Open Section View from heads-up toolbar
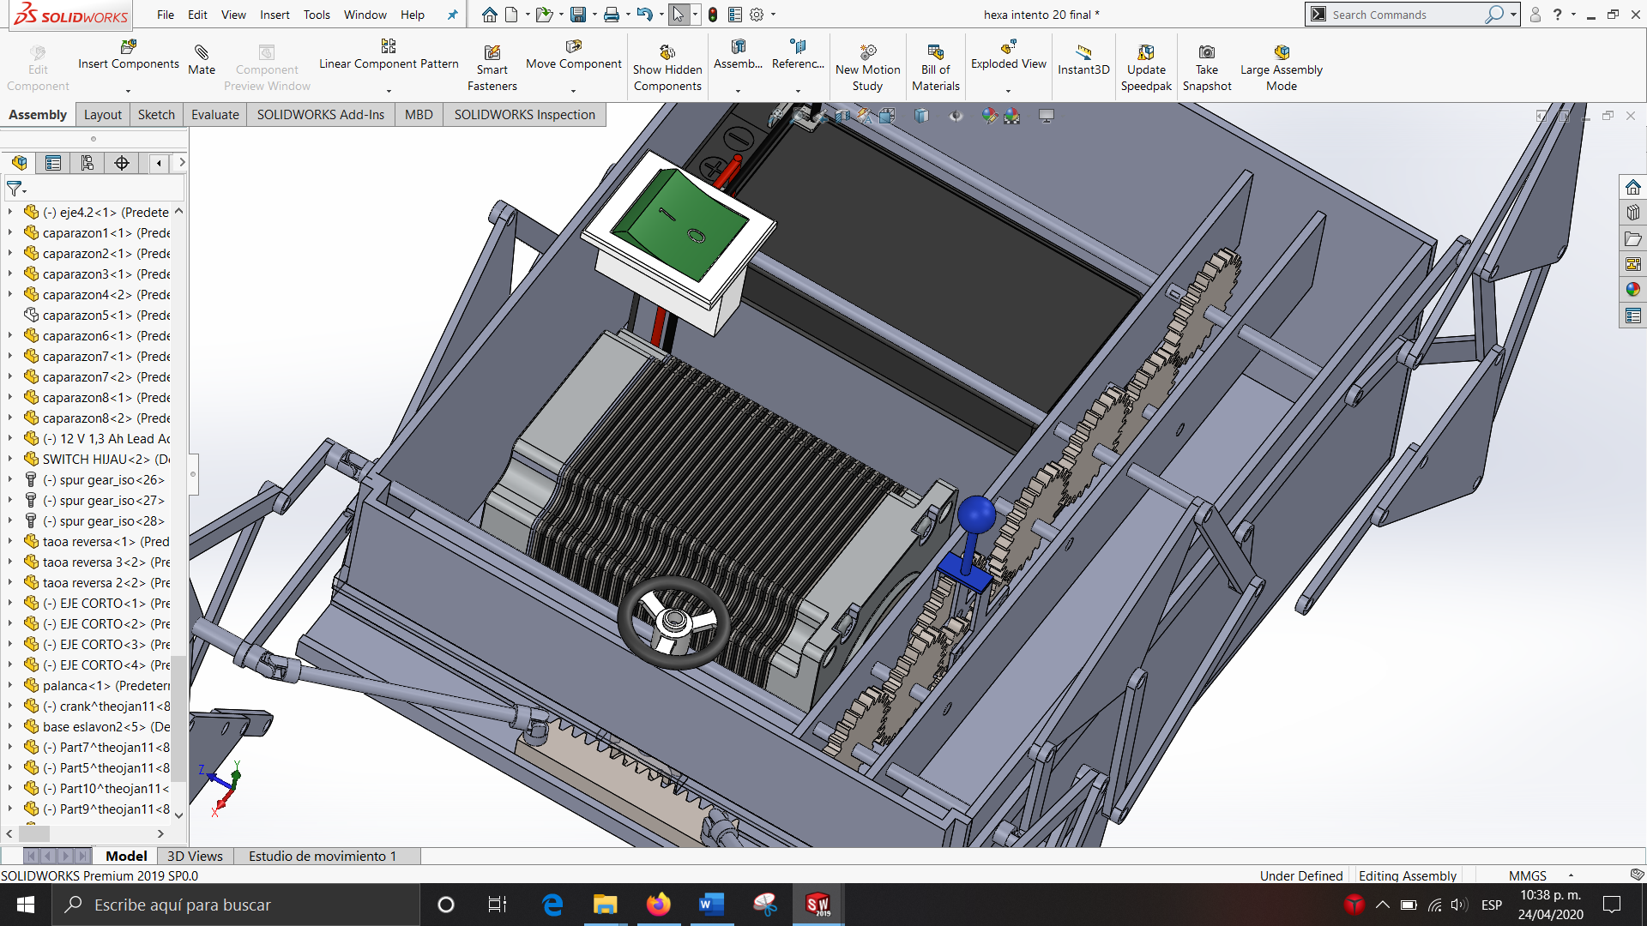 click(x=843, y=116)
